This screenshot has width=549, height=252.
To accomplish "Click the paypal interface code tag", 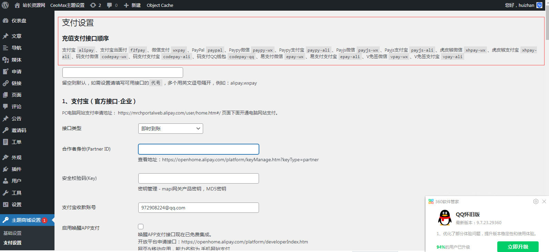I will coord(215,50).
